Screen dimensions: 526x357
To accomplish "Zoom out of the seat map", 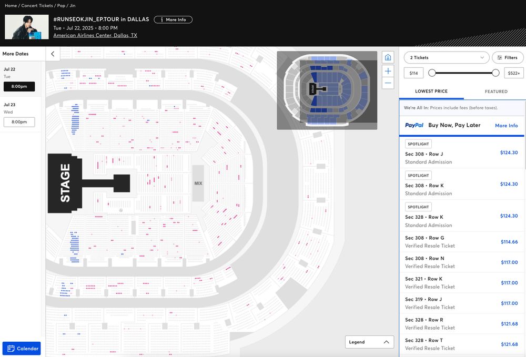I will pos(388,83).
